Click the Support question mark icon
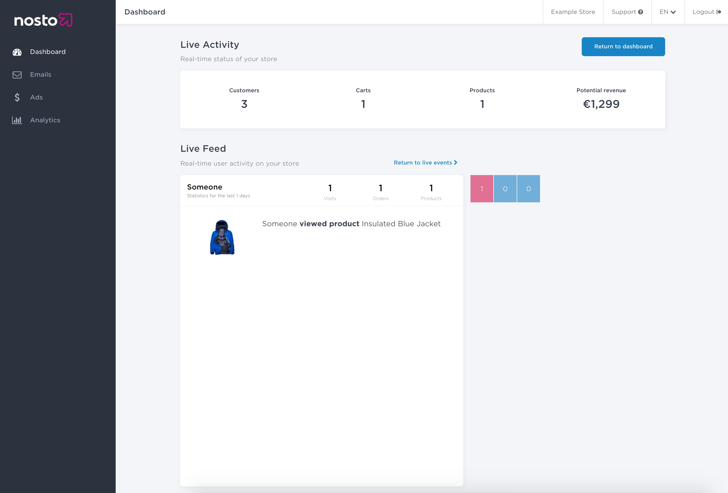The height and width of the screenshot is (493, 728). coord(640,12)
